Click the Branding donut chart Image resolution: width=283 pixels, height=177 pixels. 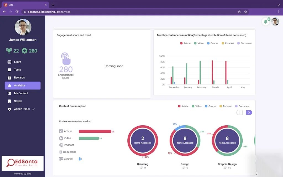pyautogui.click(x=143, y=140)
